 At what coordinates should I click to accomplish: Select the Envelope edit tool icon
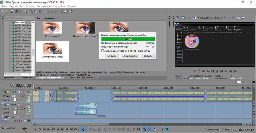(90, 129)
